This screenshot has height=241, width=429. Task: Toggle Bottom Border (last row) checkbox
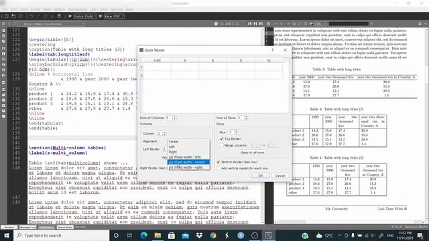click(x=219, y=162)
